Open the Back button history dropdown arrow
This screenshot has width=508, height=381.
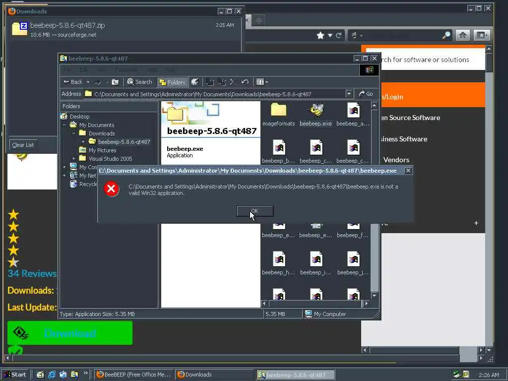pos(88,82)
